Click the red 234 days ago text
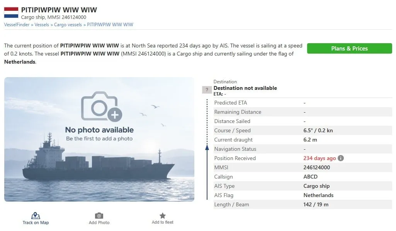The image size is (396, 231). [320, 158]
